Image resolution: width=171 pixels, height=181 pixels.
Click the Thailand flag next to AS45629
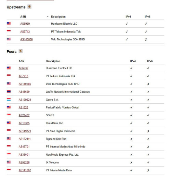point(9,92)
